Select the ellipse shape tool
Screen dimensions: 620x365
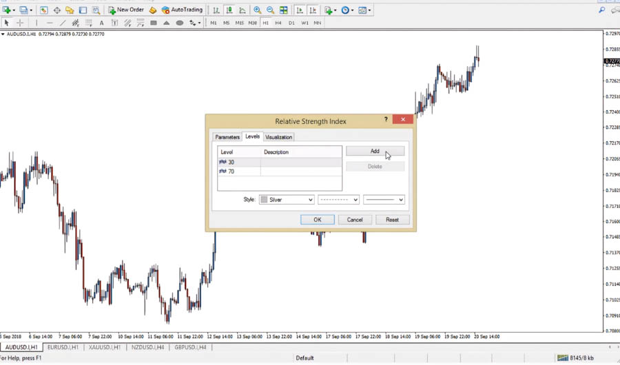[180, 23]
